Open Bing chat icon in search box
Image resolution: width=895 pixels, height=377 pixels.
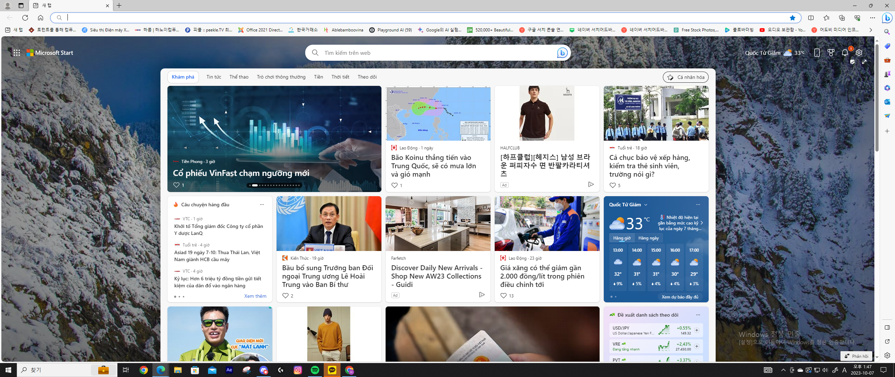click(562, 53)
